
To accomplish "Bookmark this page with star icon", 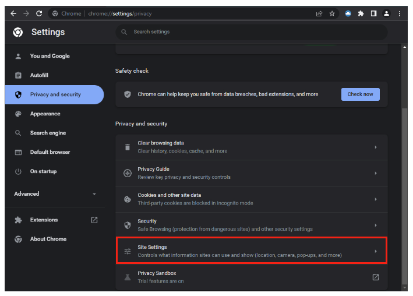I will point(332,13).
